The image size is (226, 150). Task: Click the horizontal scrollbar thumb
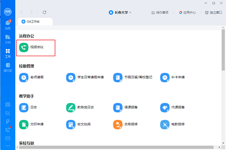coord(116,147)
